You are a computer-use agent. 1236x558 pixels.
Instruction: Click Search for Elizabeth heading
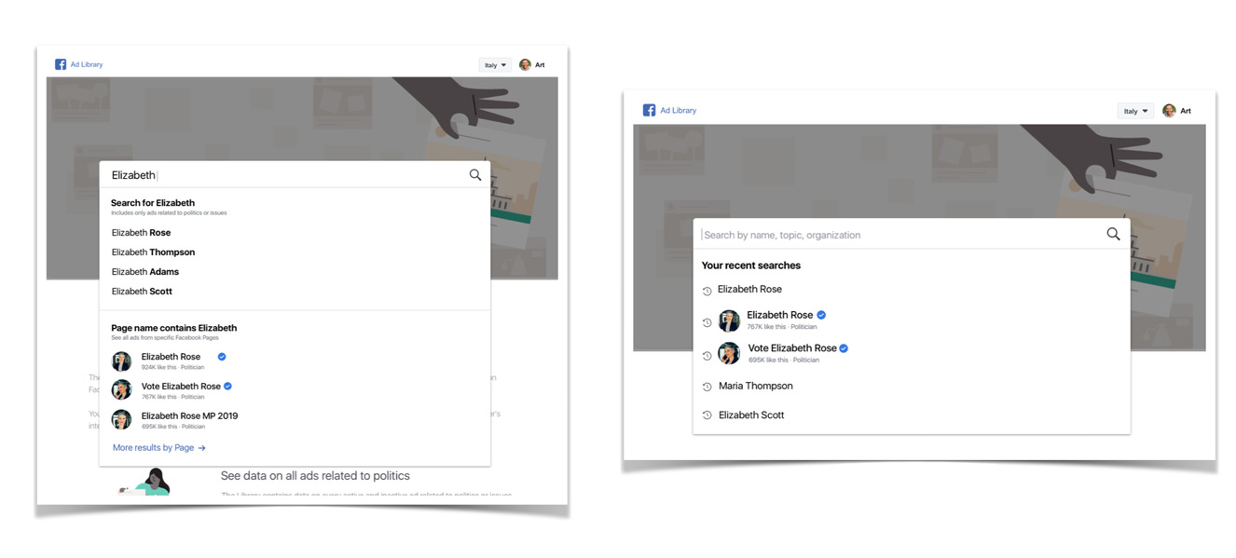[153, 203]
